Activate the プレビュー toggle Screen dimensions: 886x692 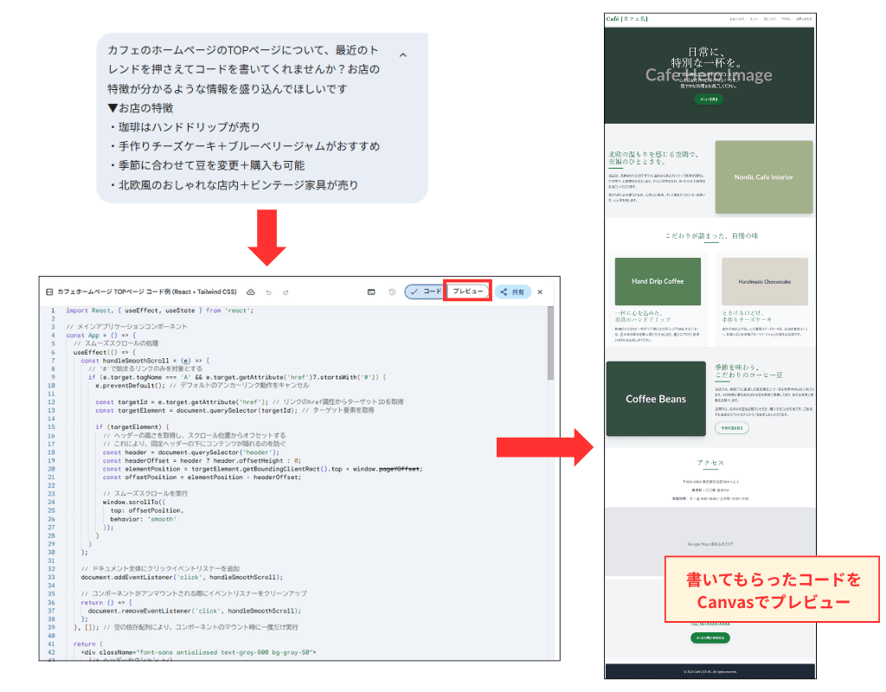(x=467, y=292)
